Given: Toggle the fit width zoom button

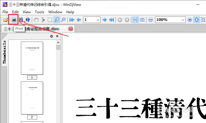Looking at the screenshot, I should [197, 20].
